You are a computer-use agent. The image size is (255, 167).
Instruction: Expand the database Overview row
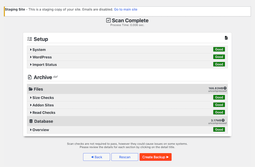[x=40, y=130]
